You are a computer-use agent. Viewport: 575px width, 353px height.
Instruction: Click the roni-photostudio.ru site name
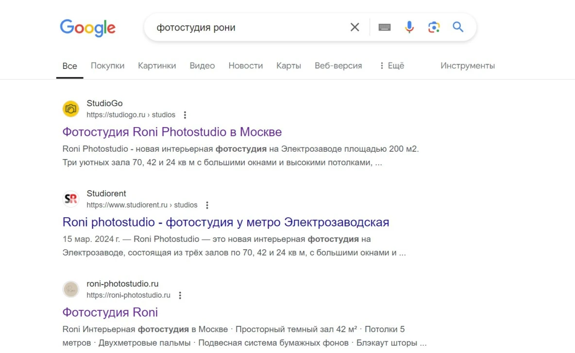122,284
